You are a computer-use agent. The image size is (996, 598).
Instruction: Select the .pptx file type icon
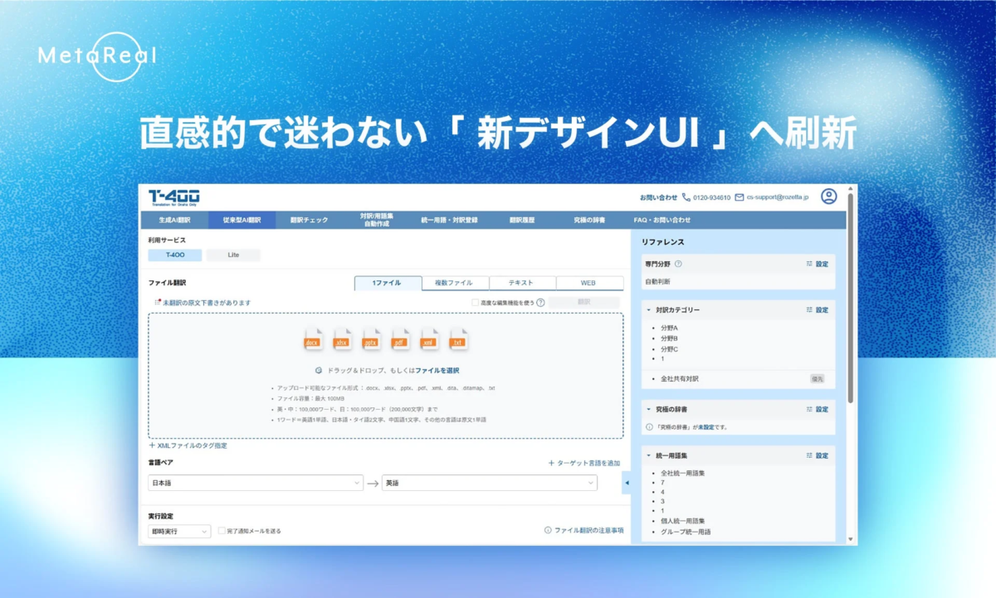pos(371,340)
